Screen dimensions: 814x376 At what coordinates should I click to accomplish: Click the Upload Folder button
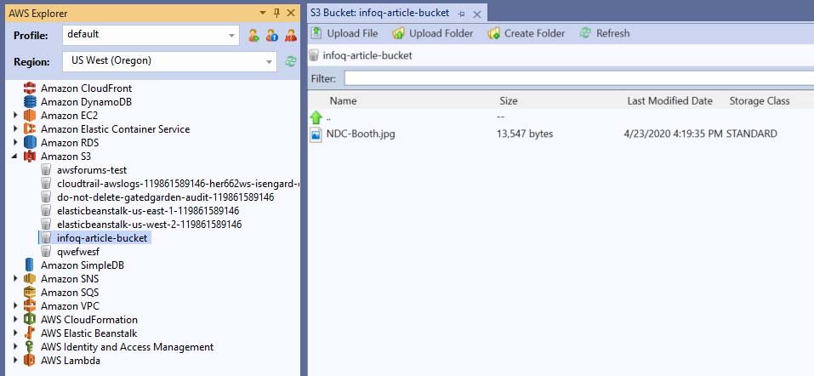pos(433,34)
